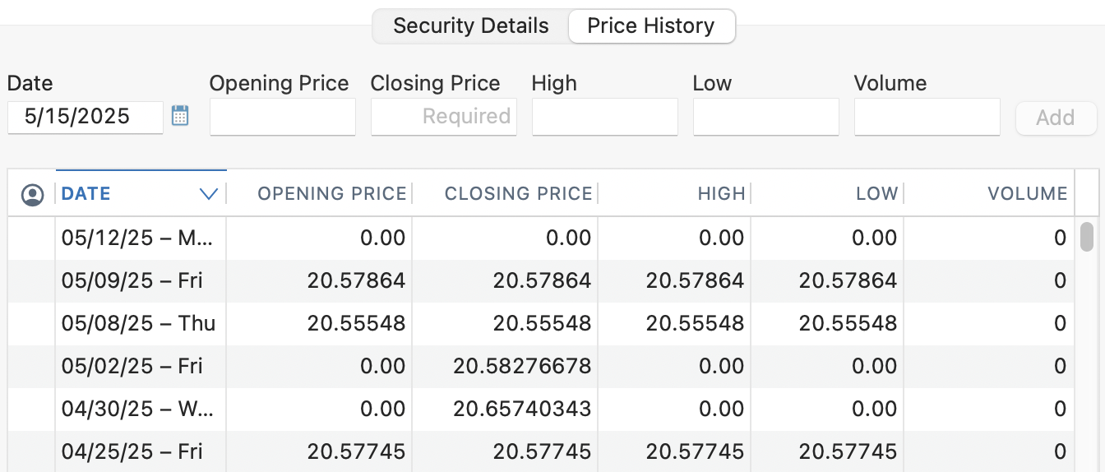Viewport: 1105px width, 472px height.
Task: Select the 05/09/25 Fri price row
Action: pos(541,281)
